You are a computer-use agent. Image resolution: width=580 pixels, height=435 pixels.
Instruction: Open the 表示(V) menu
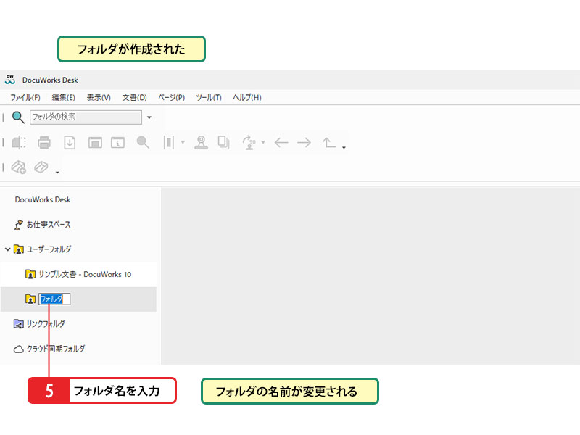(x=99, y=98)
